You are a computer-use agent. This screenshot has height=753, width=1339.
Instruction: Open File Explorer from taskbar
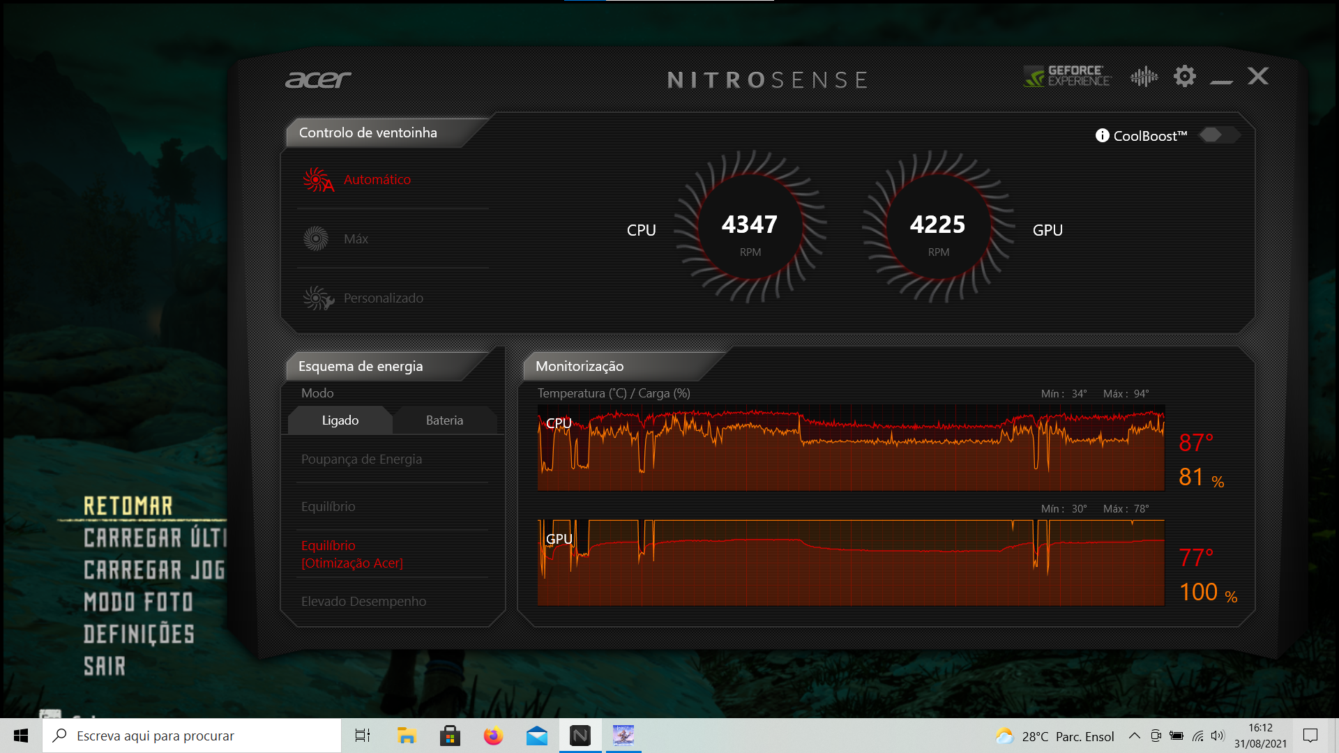[x=407, y=736]
